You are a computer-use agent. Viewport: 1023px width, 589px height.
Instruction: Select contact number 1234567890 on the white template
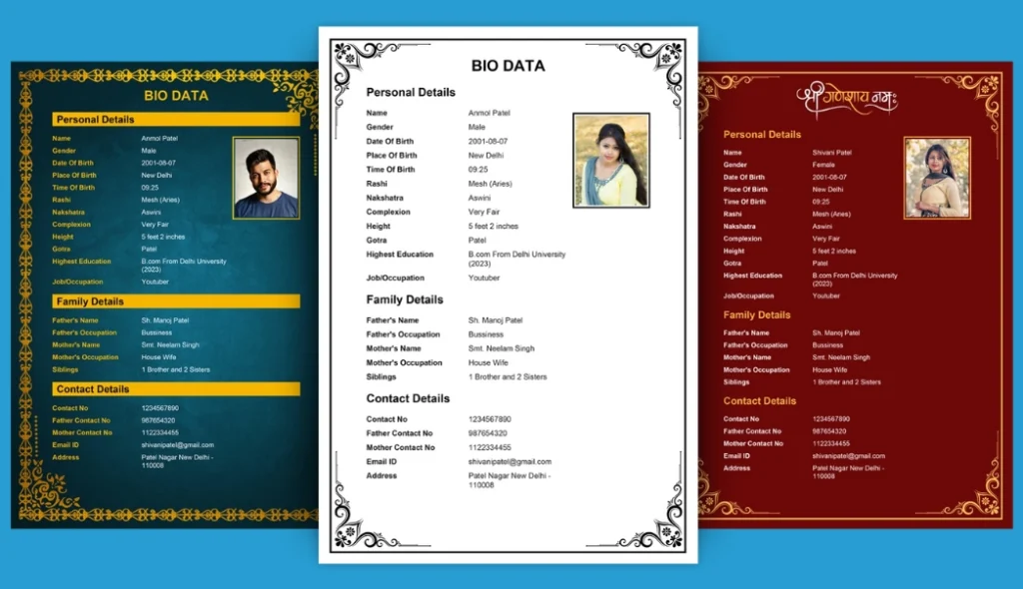(490, 419)
